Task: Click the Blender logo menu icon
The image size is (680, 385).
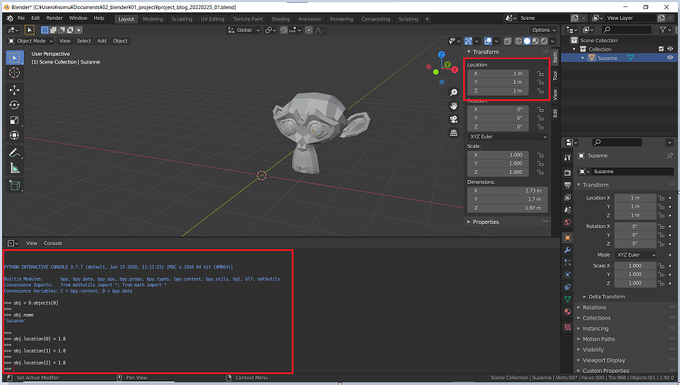Action: tap(10, 18)
